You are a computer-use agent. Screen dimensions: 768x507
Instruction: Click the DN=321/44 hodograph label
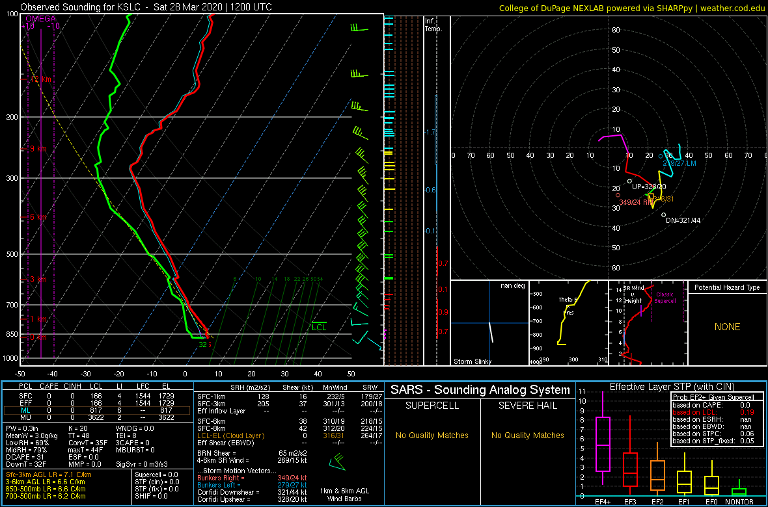683,220
